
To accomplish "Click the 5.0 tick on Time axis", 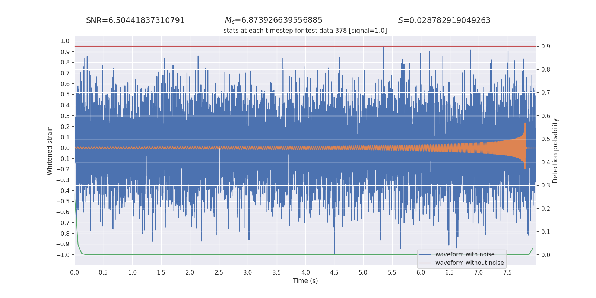I will [363, 272].
